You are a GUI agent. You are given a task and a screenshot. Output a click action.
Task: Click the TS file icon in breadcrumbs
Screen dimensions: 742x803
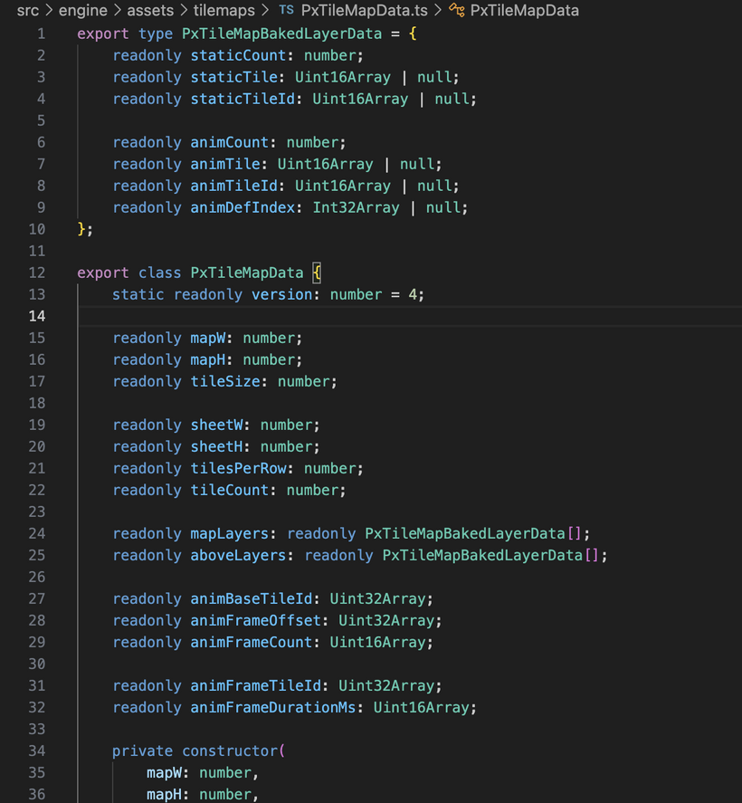[x=286, y=11]
